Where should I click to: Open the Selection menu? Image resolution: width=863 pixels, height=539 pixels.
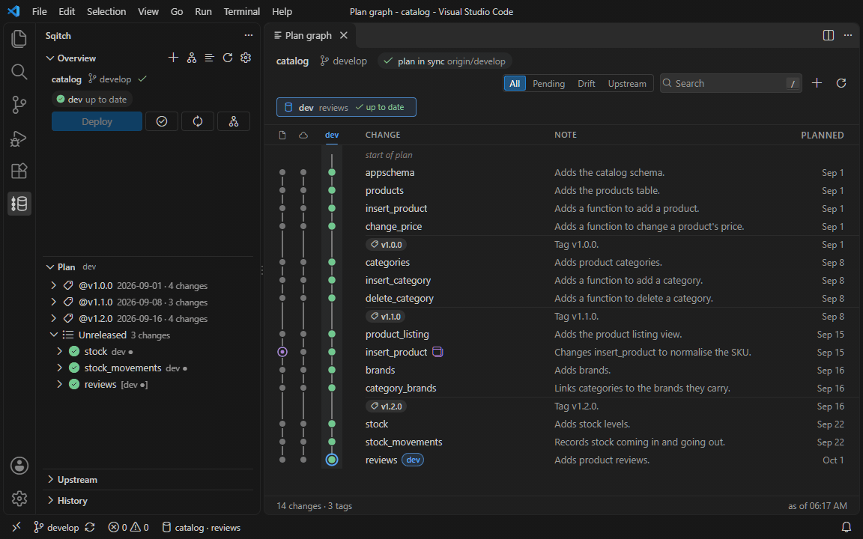pos(106,11)
